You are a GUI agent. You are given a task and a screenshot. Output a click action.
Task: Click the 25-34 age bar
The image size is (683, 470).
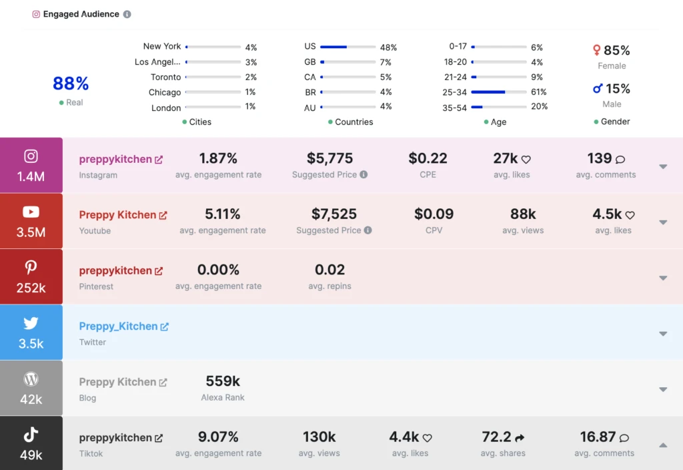coord(499,92)
